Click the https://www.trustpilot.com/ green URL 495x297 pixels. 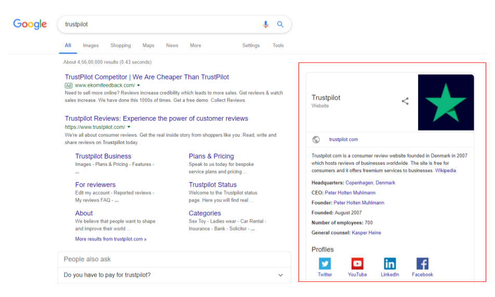(95, 127)
